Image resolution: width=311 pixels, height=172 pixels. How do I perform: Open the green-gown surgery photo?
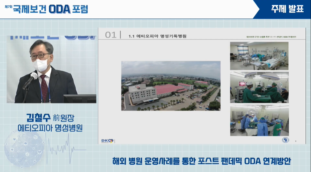(x=259, y=87)
